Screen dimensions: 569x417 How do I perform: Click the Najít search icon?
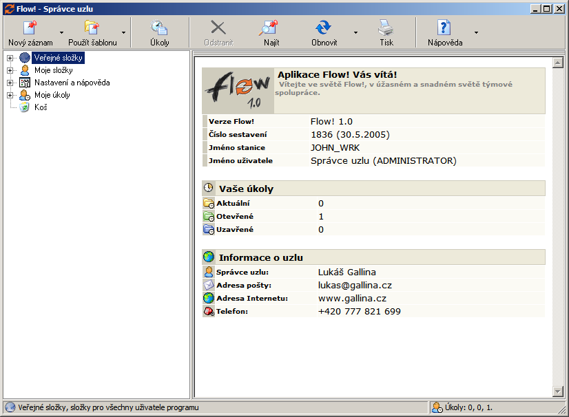pyautogui.click(x=268, y=28)
